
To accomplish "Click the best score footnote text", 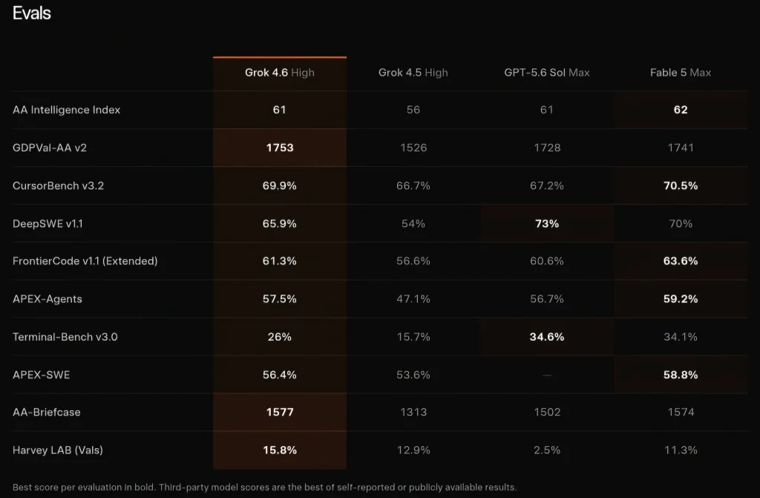I will click(265, 488).
